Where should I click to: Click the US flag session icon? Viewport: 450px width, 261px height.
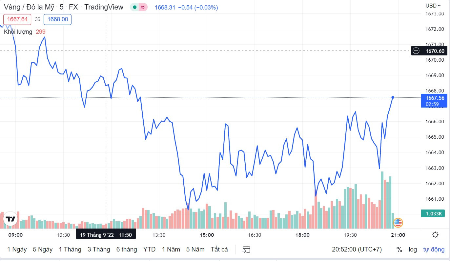click(x=398, y=223)
